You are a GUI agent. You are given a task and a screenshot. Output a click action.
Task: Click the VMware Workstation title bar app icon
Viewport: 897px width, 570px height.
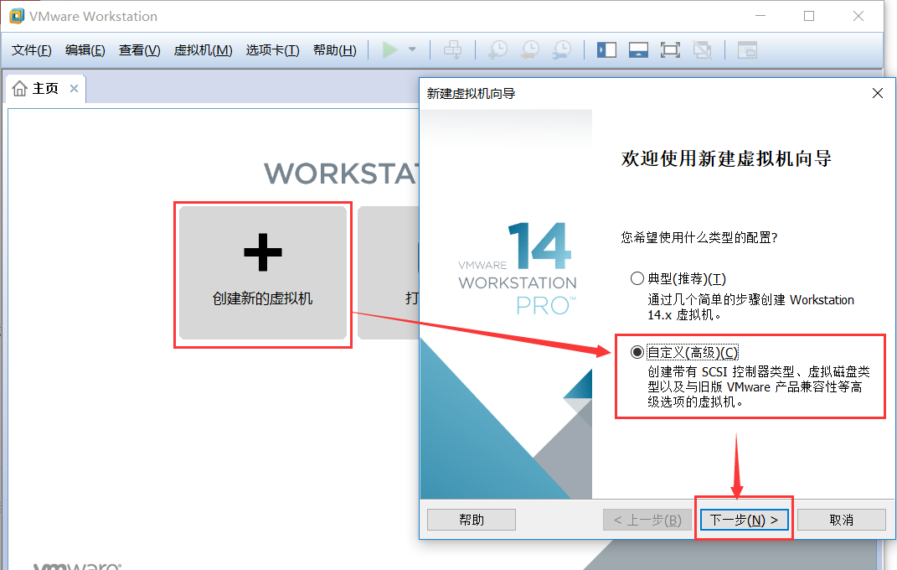pos(17,16)
